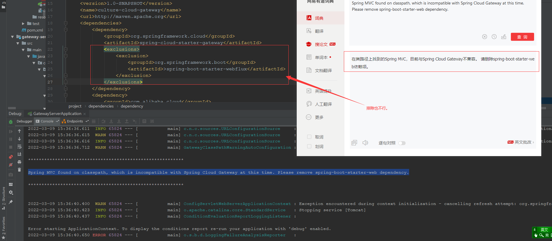Click the project tree horizontal scrollbar
The image size is (552, 241).
12,108
